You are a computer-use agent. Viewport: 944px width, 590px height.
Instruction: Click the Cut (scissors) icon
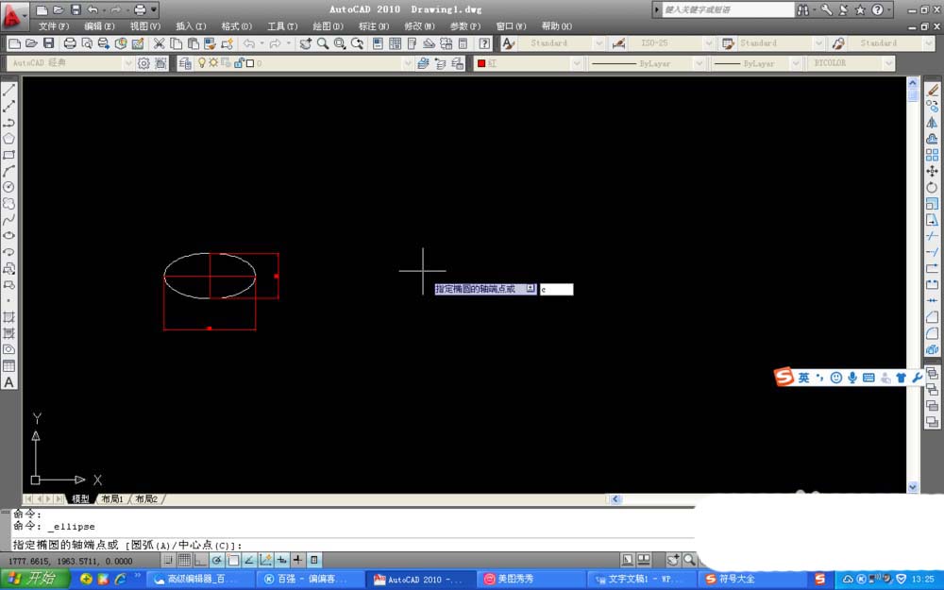[x=159, y=43]
